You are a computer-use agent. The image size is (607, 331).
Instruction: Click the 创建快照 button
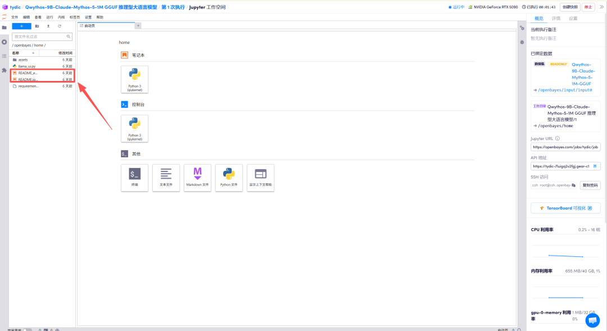click(570, 7)
